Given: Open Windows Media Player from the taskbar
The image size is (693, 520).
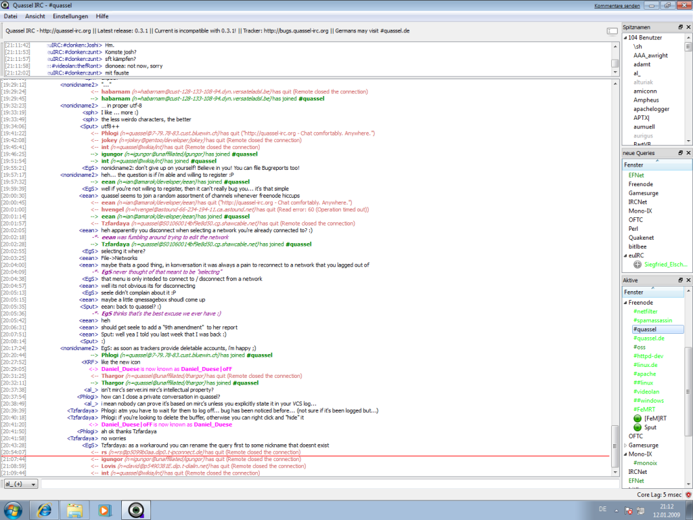Looking at the screenshot, I should tap(105, 510).
